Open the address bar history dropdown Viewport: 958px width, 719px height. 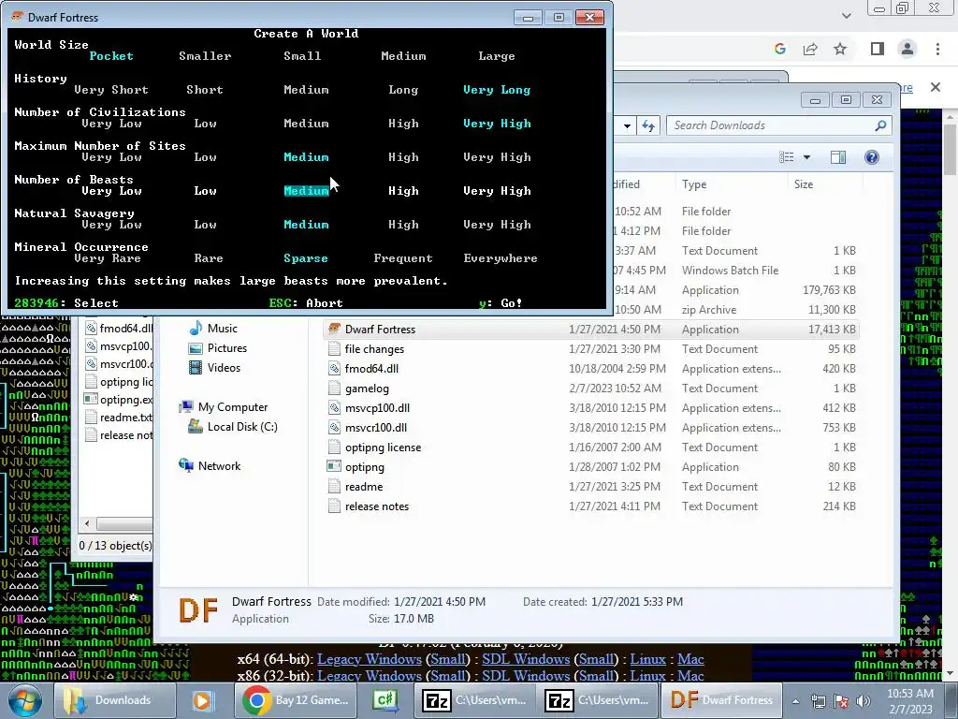pos(627,126)
